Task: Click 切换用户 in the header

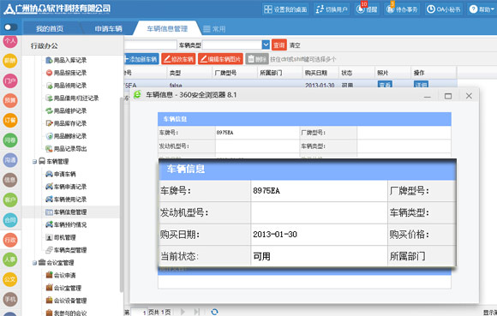Action: 332,9
